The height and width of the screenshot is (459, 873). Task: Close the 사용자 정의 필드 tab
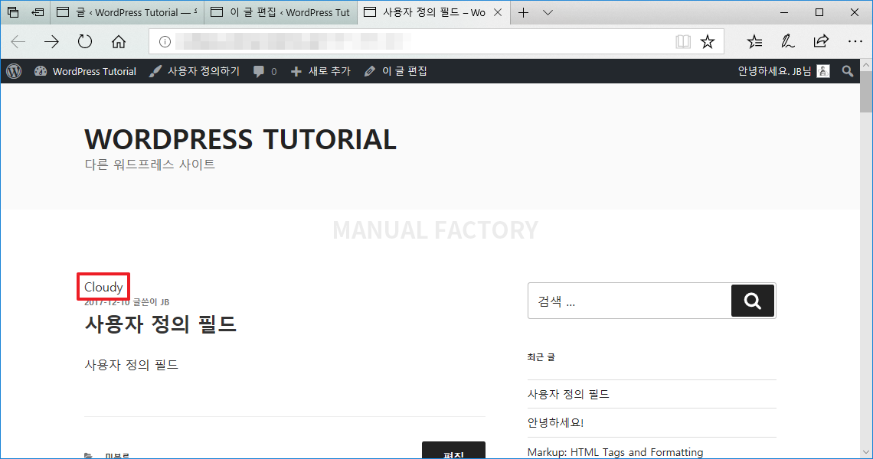pos(498,12)
